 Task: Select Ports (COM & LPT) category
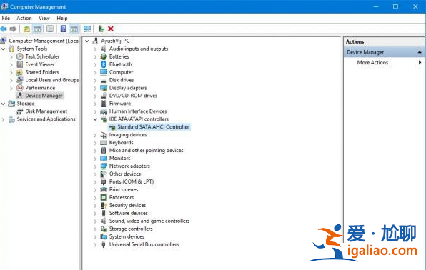[x=132, y=181]
